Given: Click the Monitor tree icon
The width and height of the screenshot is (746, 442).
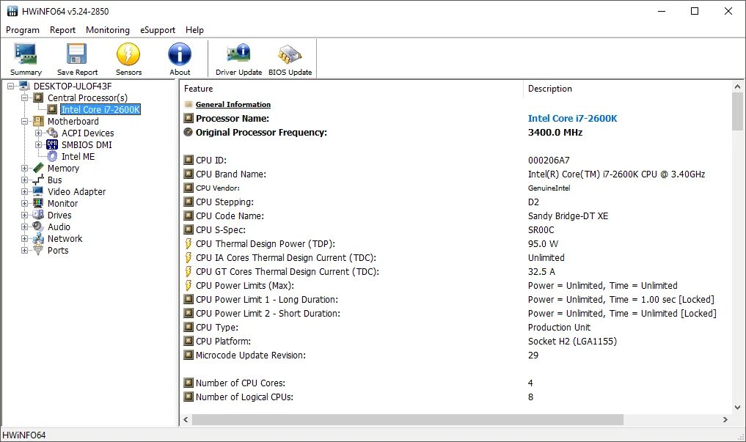Looking at the screenshot, I should coord(39,204).
